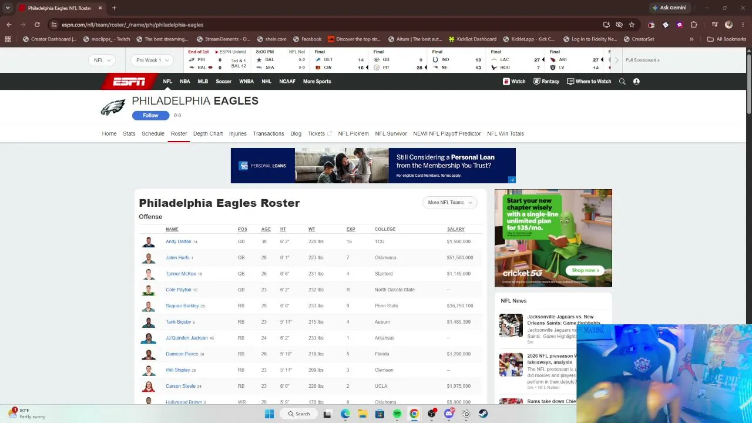The image size is (752, 423).
Task: Open the Chrome apps grid icon
Action: [8, 39]
